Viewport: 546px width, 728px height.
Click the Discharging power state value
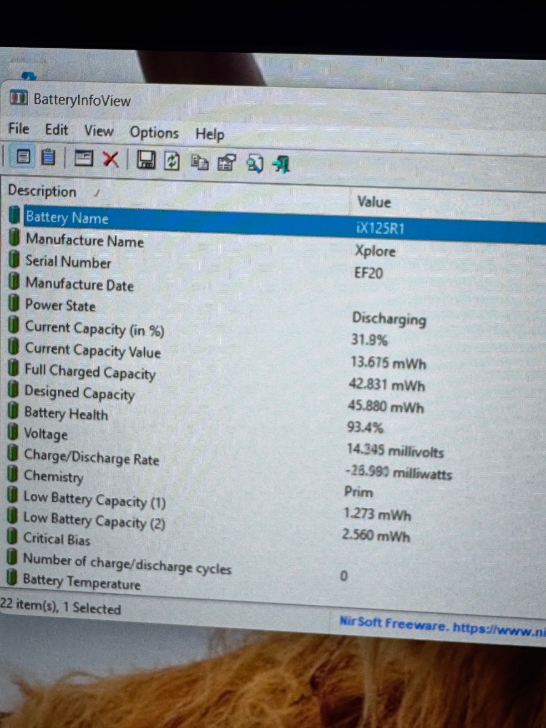[389, 319]
